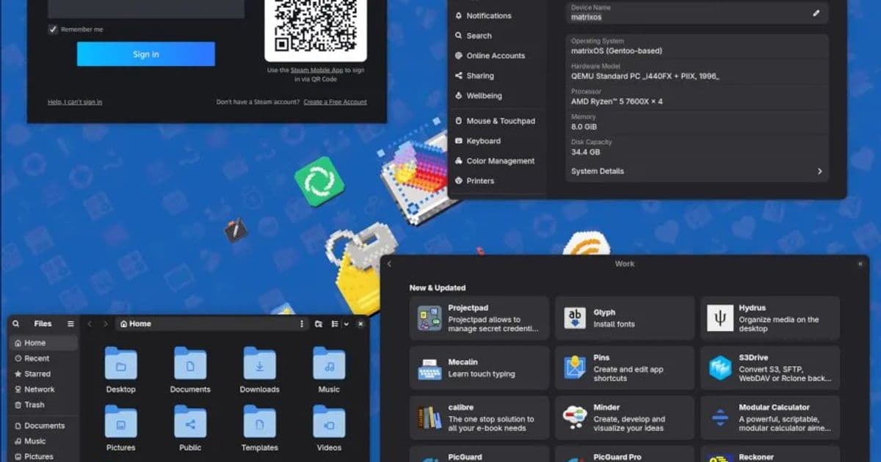Expand the System Details row
Viewport: 881px width, 462px height.
tap(696, 171)
